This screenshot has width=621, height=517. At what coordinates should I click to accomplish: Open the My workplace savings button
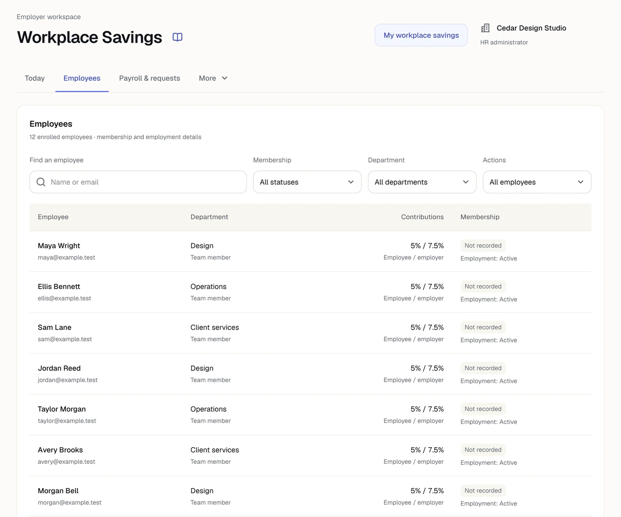tap(421, 35)
